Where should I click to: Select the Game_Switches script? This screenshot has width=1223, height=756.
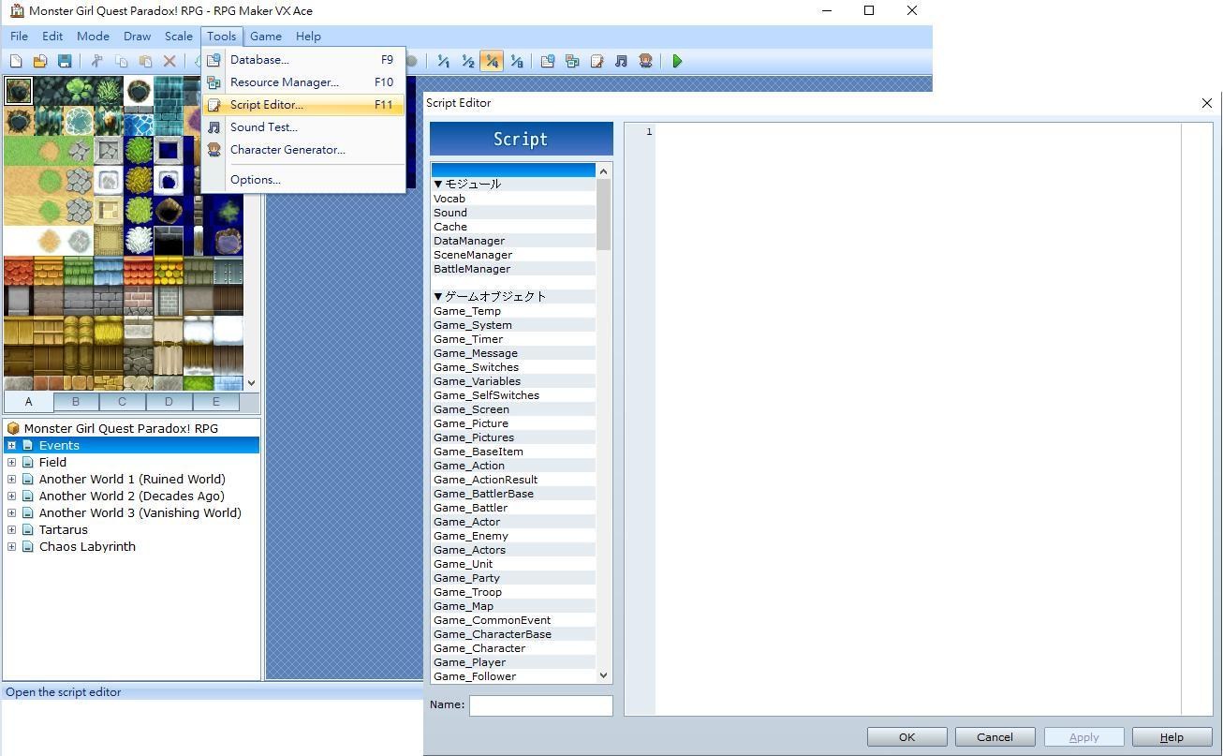(x=513, y=367)
